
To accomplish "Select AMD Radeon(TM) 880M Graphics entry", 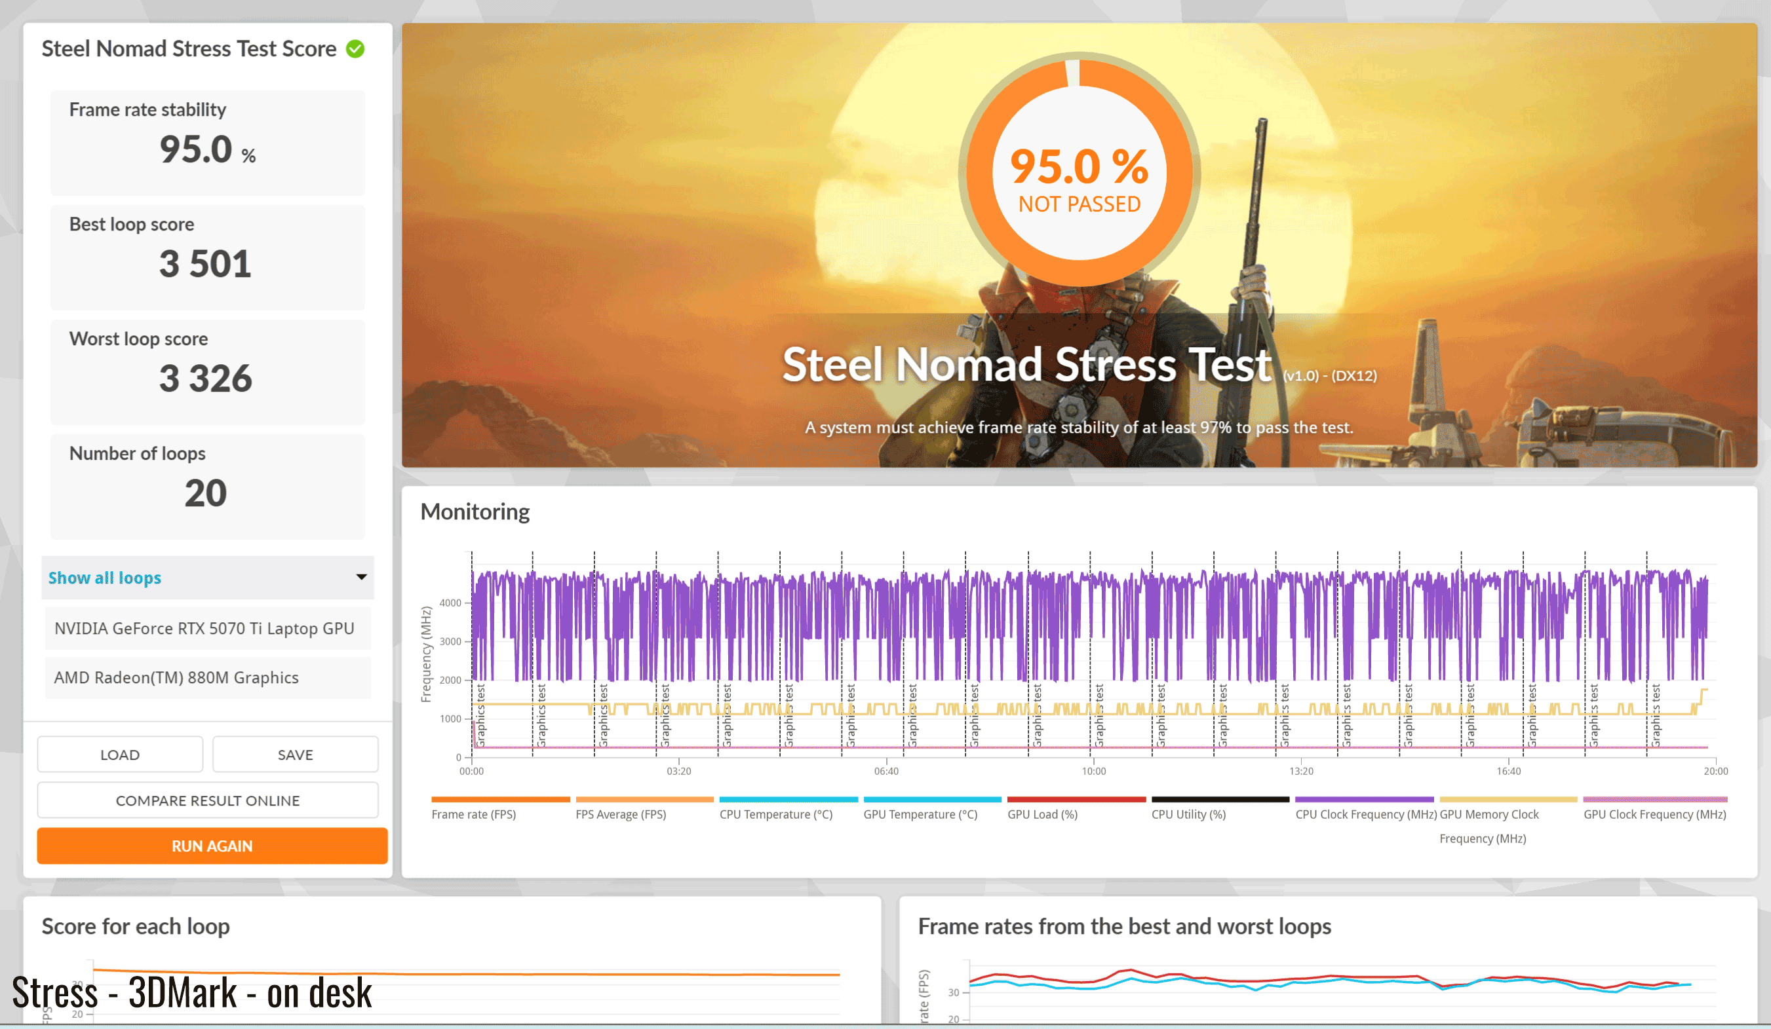I will pos(207,677).
